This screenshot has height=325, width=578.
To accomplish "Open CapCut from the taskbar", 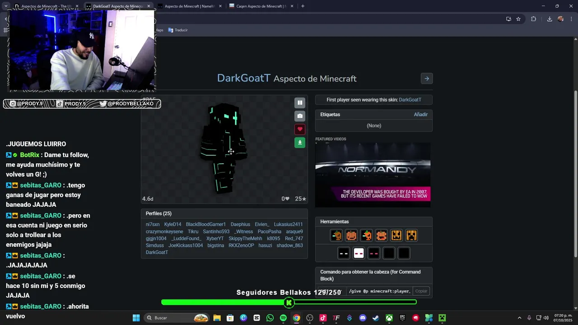I will coord(257,318).
